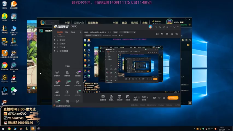Open the mode switch pill beside Douyu logo

pyautogui.click(x=74, y=27)
